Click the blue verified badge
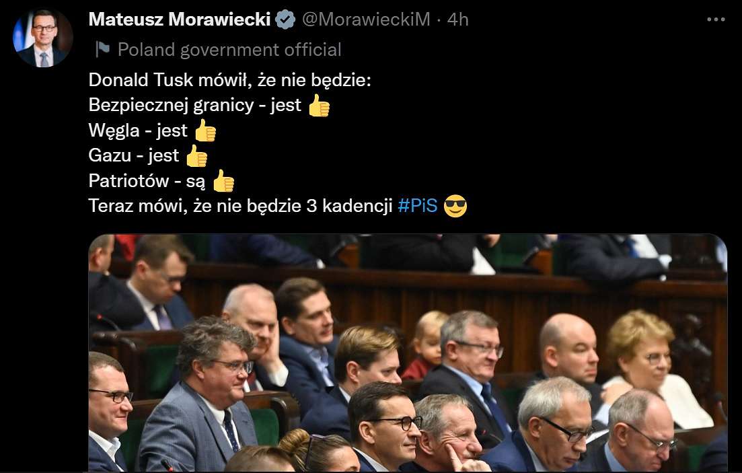This screenshot has height=473, width=742. 285,20
